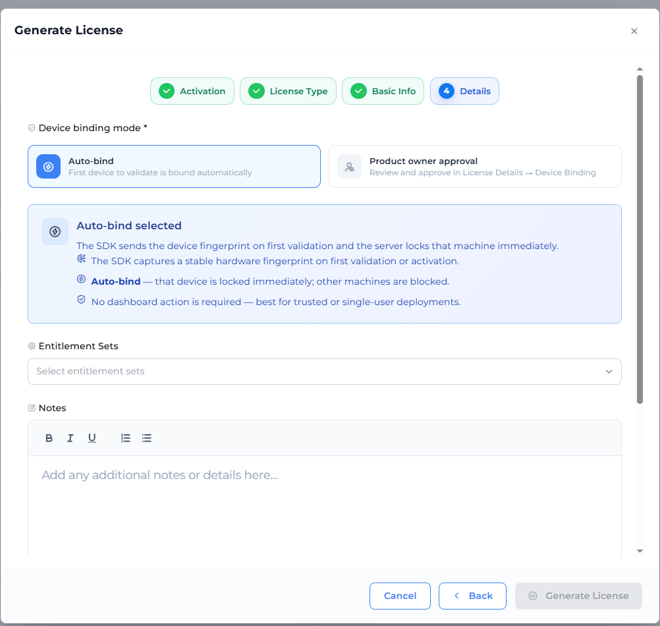
Task: Click the Entitlement Sets label icon
Action: tap(32, 346)
